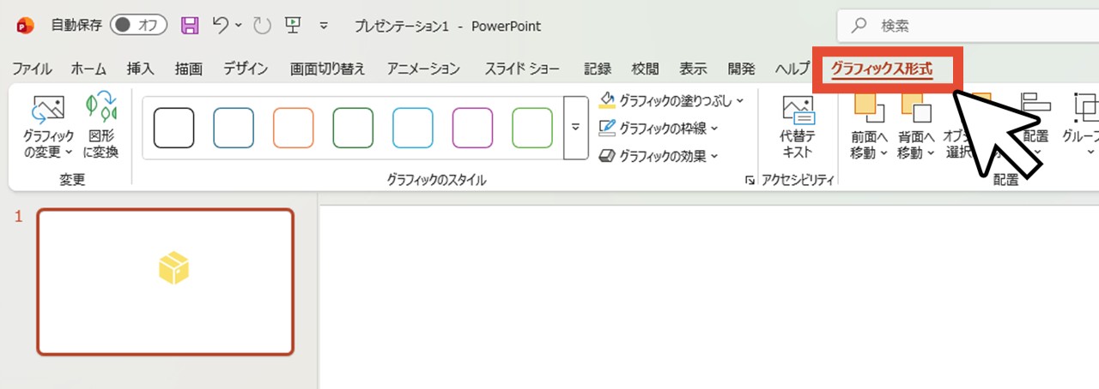
Task: Open the グラフィックのスタイル dialog launcher
Action: (x=750, y=180)
